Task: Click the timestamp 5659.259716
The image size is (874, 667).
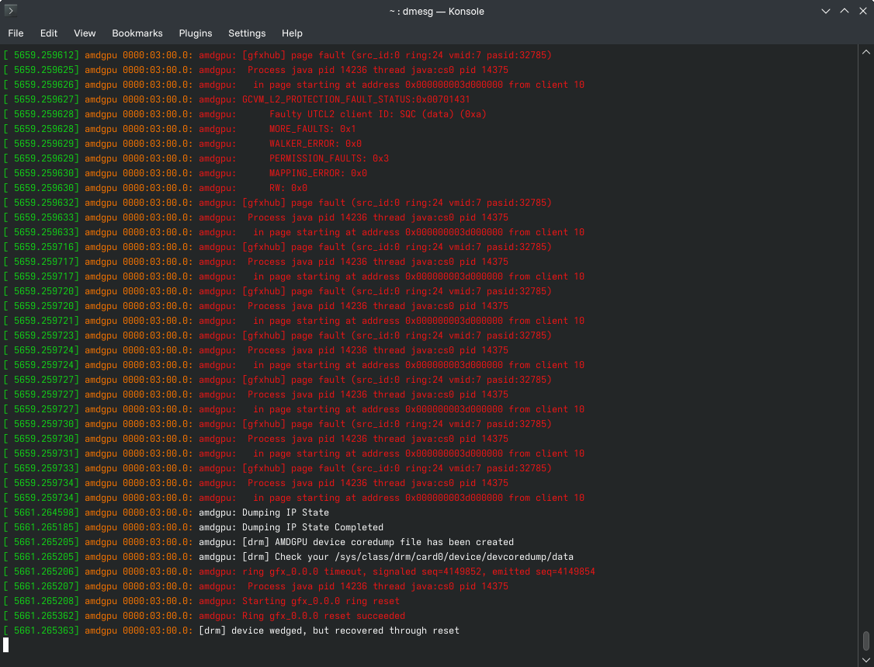Action: (x=43, y=247)
